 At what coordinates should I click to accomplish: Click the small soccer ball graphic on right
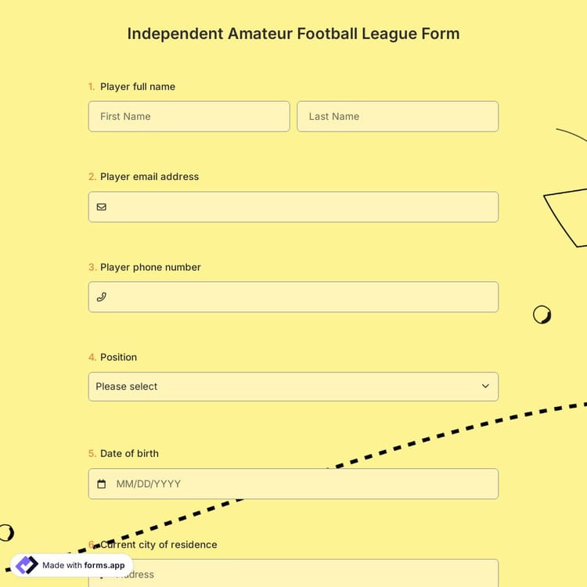point(542,315)
